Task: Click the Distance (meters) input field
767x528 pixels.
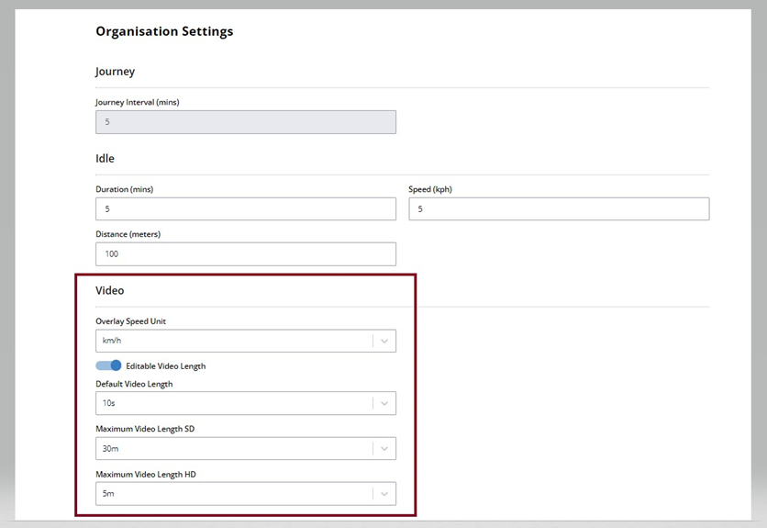Action: (x=246, y=254)
